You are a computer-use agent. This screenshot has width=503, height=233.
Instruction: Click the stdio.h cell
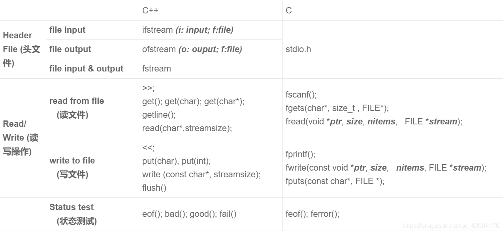pos(298,49)
